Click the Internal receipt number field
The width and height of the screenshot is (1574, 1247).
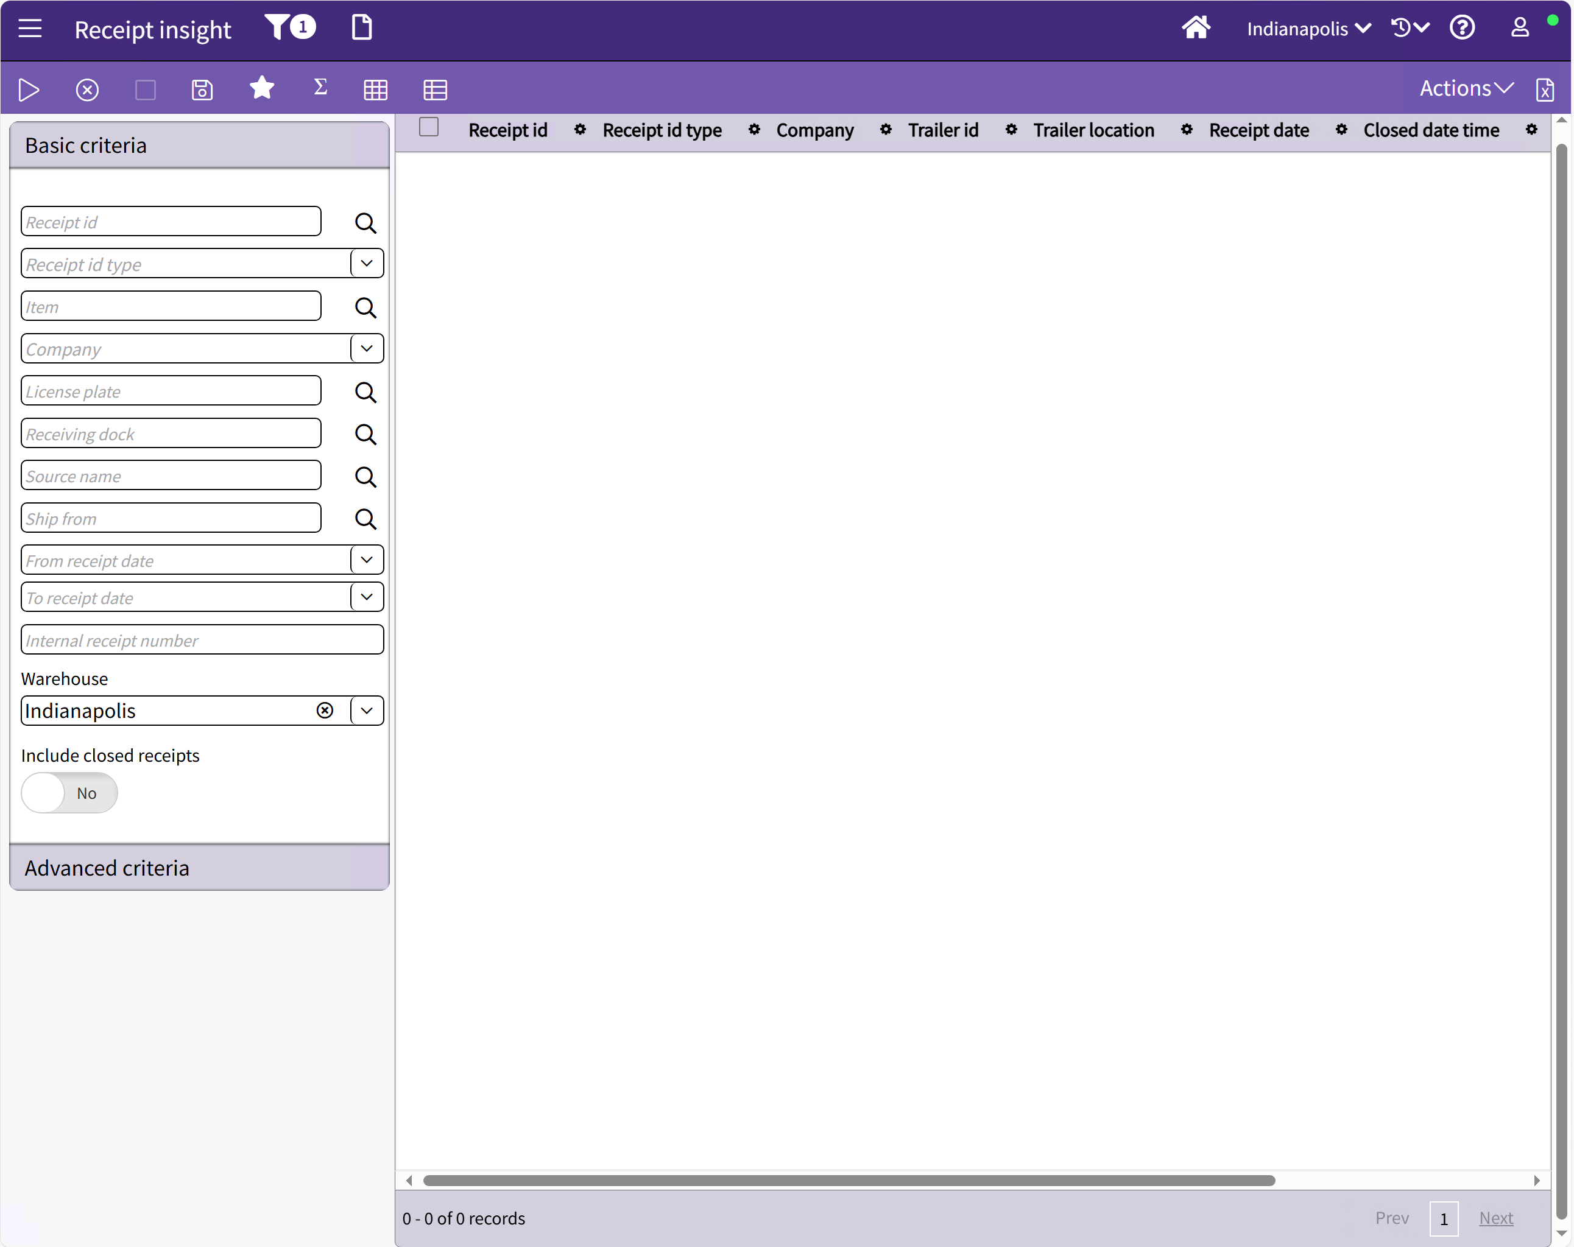(202, 640)
